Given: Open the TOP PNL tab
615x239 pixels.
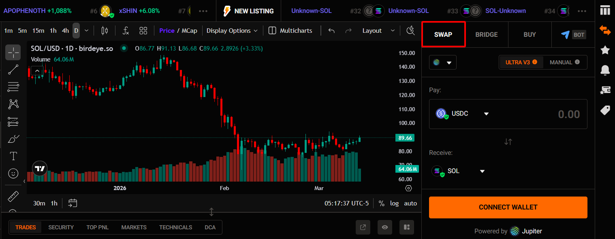Looking at the screenshot, I should pos(97,227).
